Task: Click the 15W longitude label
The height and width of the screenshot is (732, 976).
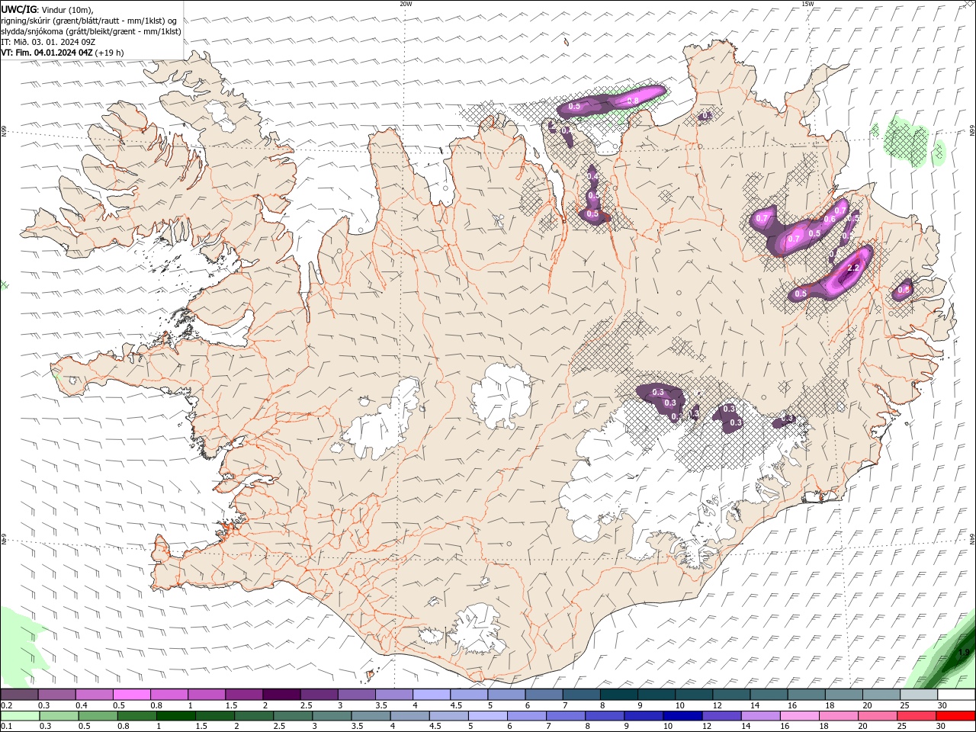Action: [807, 4]
